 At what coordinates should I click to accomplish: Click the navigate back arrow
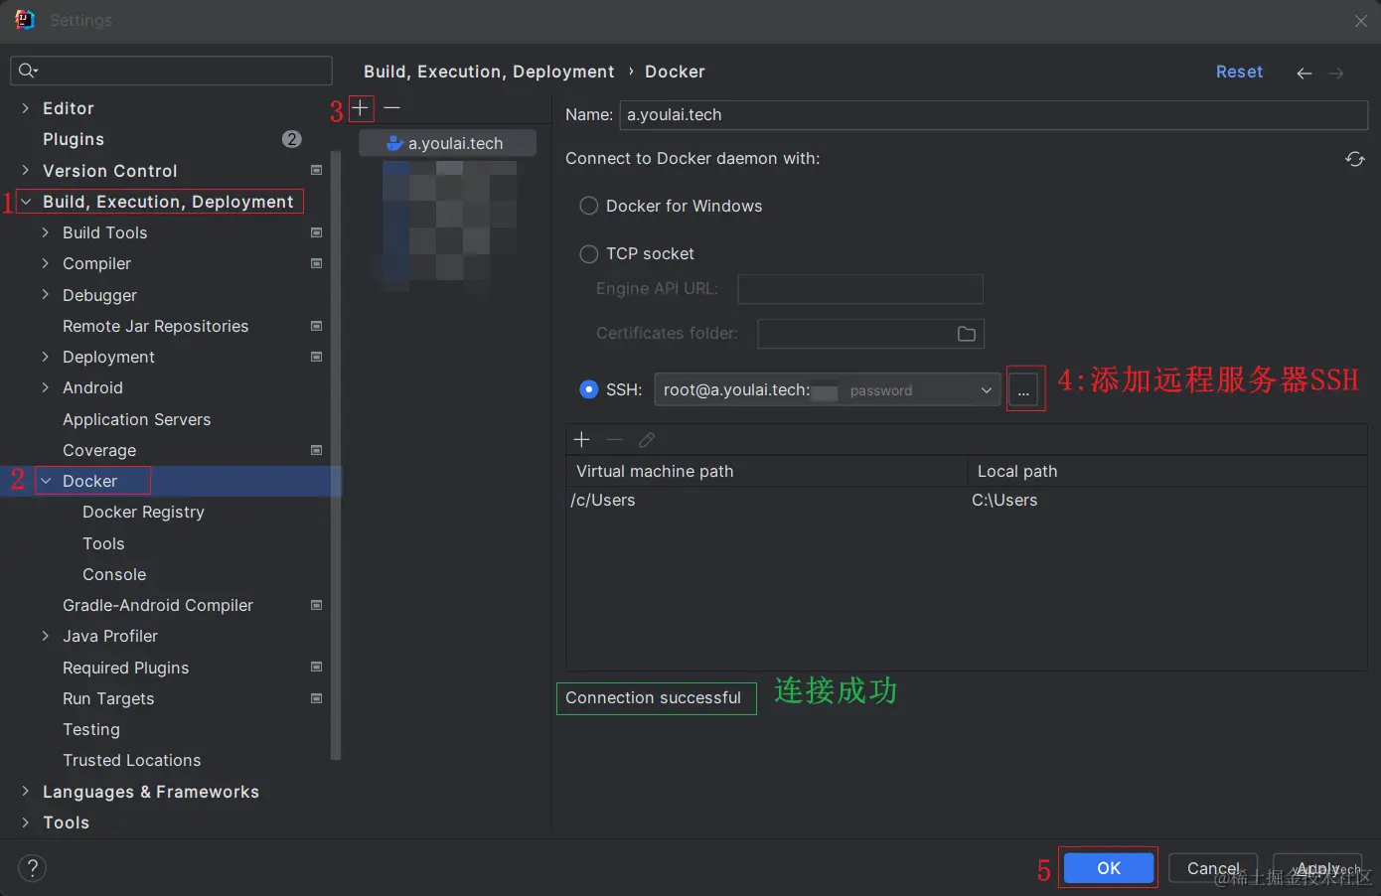(x=1304, y=73)
